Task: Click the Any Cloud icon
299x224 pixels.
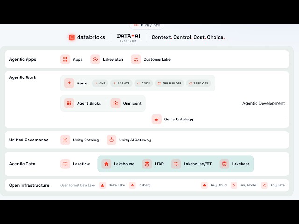Action: click(205, 185)
